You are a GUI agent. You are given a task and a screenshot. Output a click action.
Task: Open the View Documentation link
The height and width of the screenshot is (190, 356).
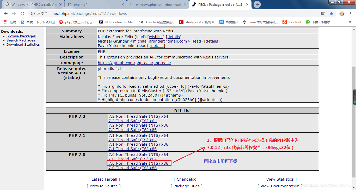(x=280, y=186)
